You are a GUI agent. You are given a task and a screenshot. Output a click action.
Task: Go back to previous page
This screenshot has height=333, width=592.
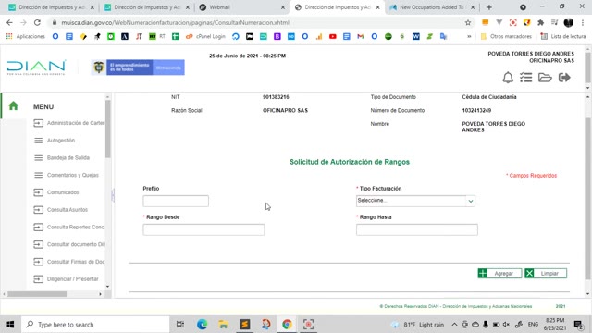click(x=9, y=22)
